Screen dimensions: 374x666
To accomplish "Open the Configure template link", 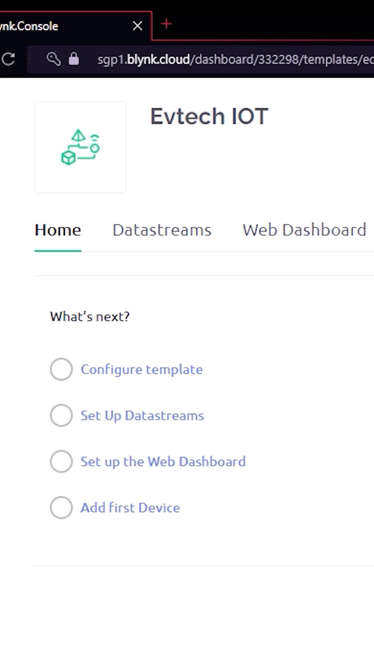I will pos(142,369).
